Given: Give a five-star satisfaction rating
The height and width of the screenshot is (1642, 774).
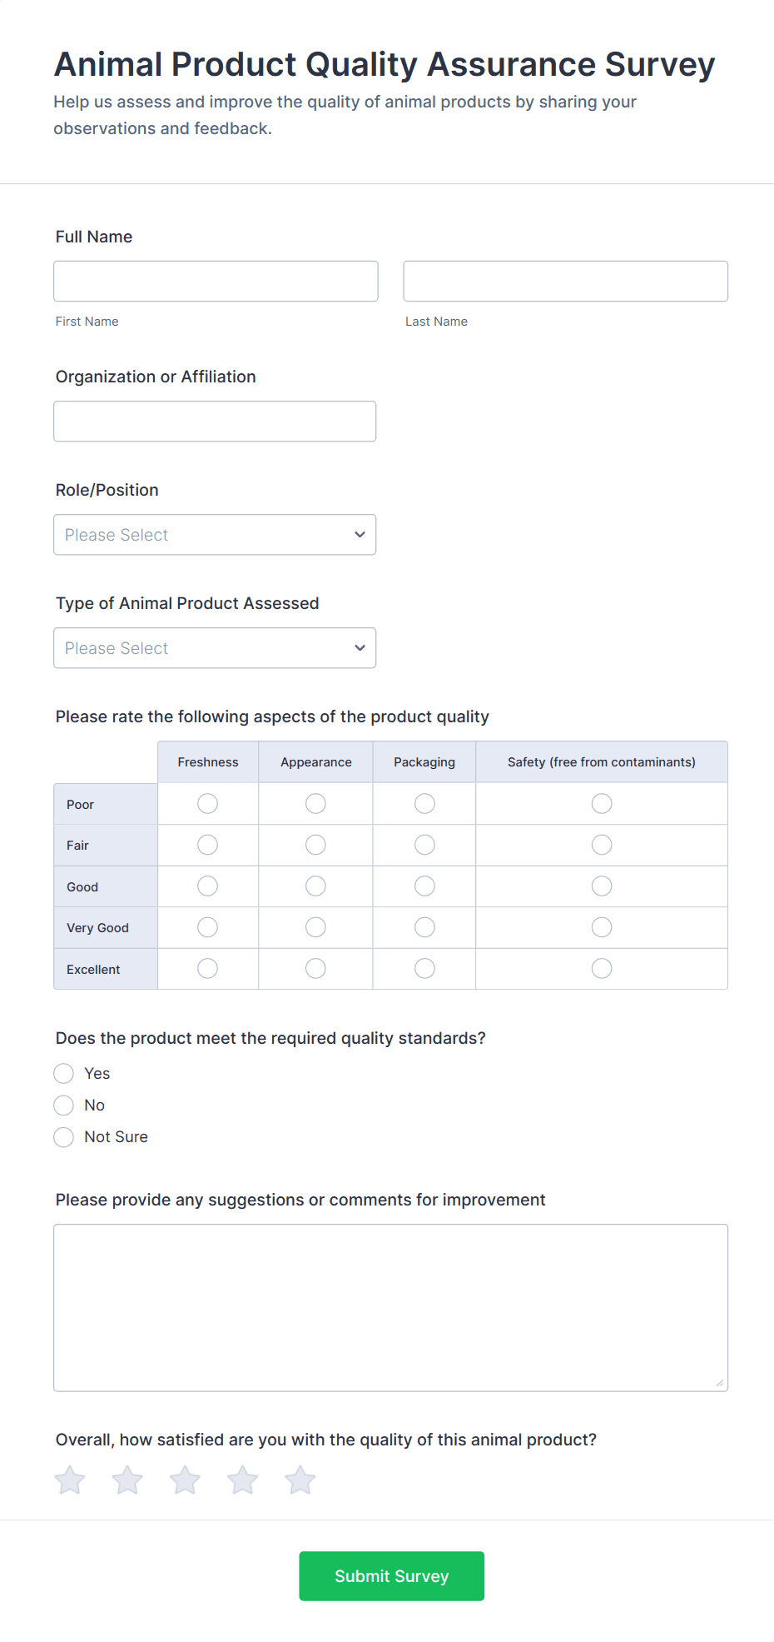Looking at the screenshot, I should coord(300,1480).
